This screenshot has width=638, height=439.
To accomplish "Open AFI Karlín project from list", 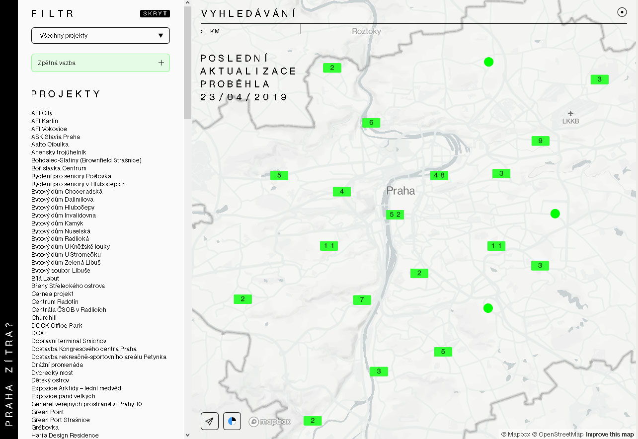I will pos(45,121).
